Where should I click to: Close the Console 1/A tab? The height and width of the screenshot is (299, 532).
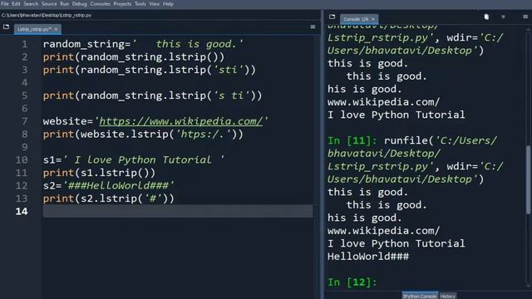373,19
